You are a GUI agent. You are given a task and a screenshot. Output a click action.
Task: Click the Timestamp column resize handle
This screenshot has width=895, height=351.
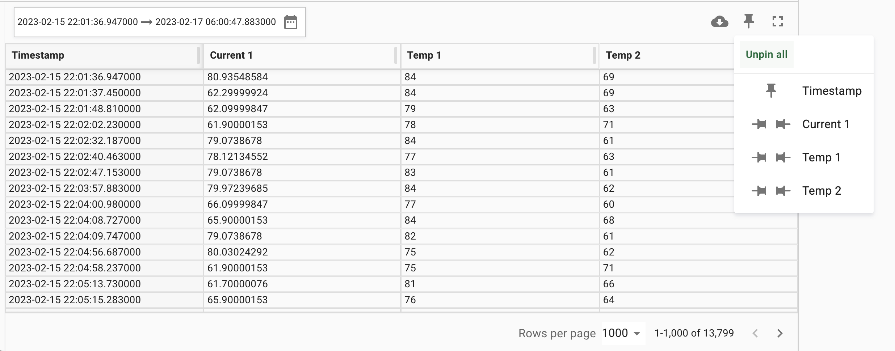click(x=198, y=56)
